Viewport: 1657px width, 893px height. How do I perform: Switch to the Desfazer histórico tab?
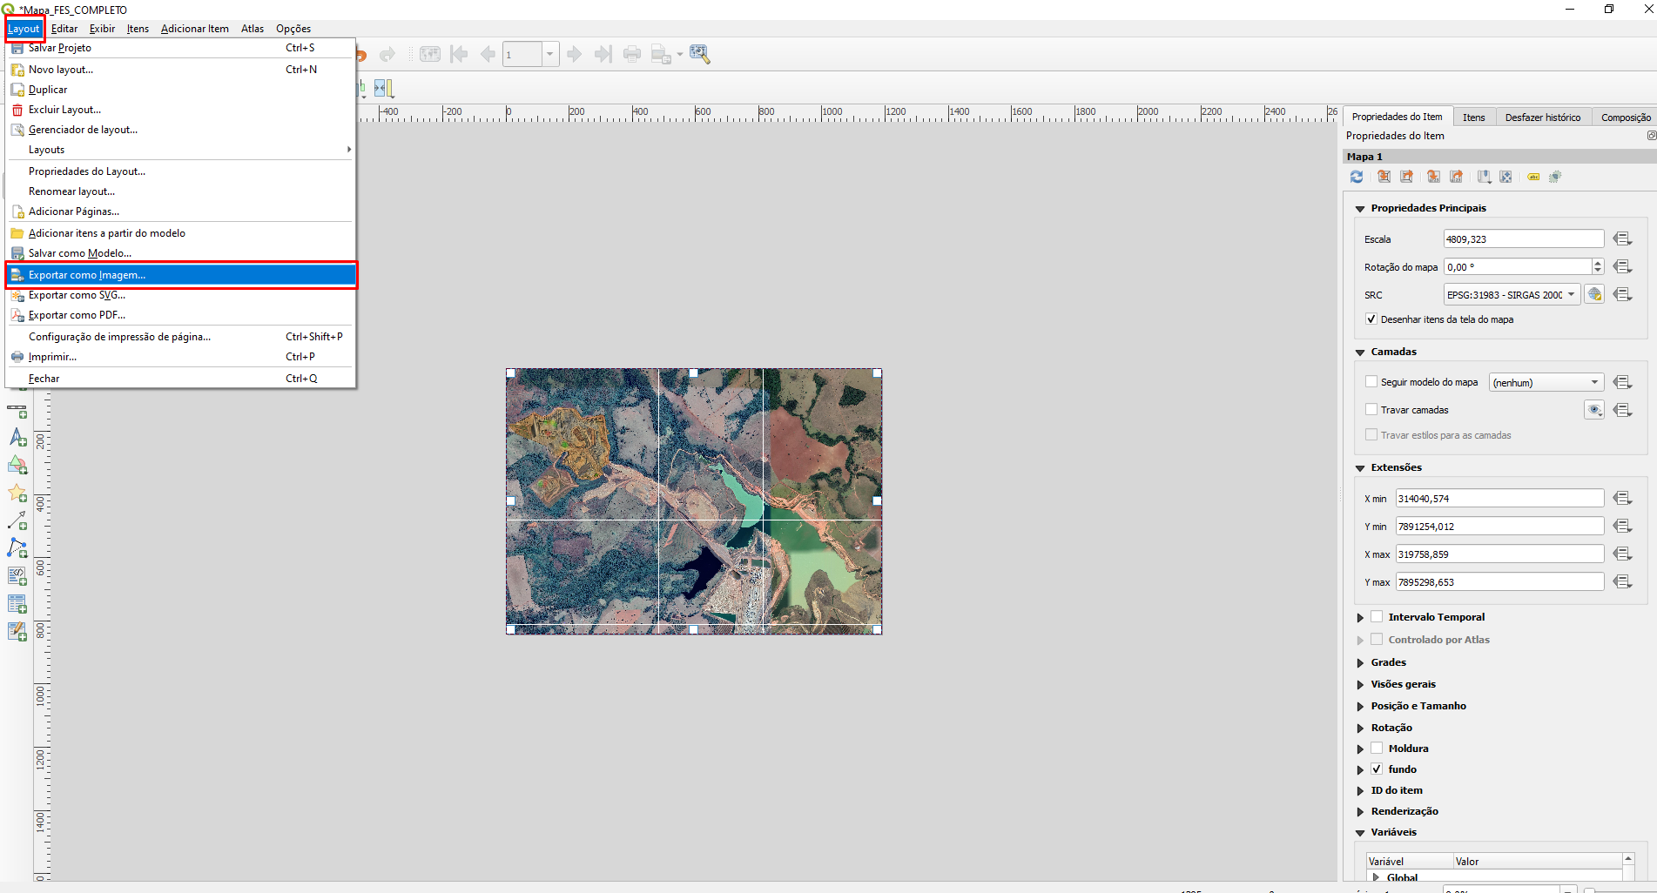point(1543,117)
